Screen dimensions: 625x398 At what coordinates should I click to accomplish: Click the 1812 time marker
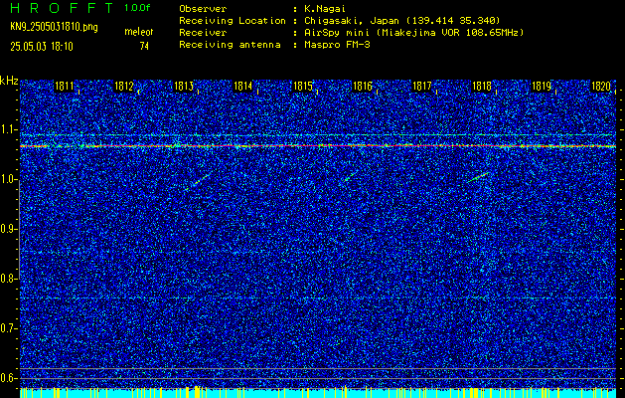tap(124, 87)
